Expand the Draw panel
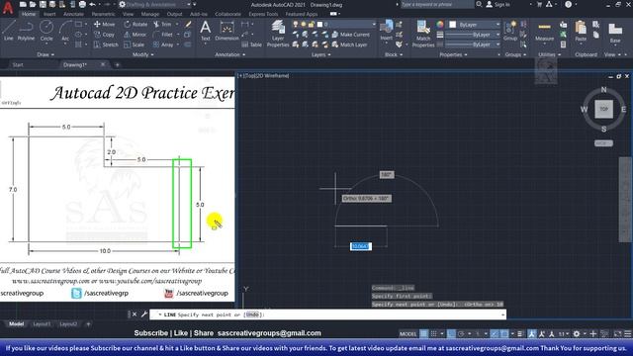This screenshot has width=633, height=356. tap(45, 54)
